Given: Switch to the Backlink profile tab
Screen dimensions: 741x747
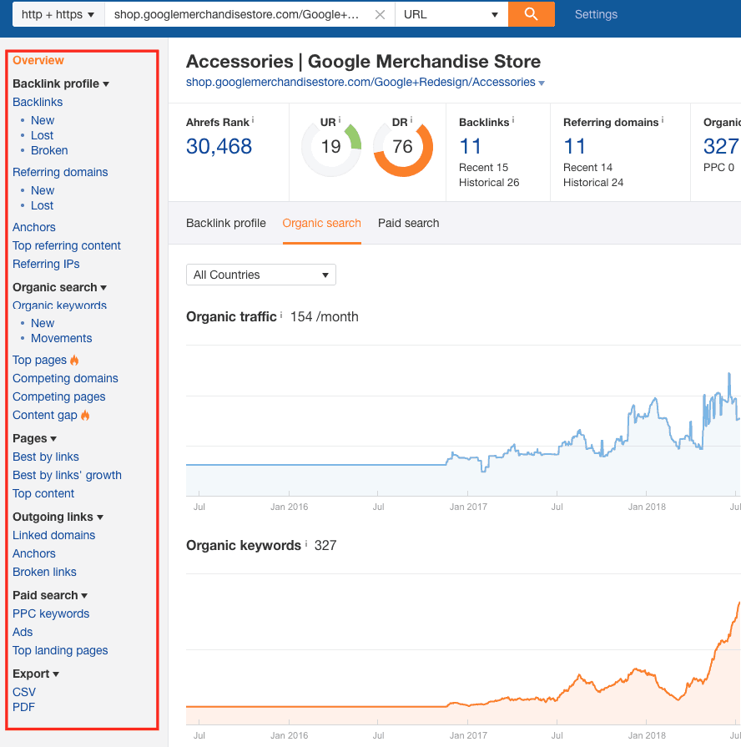Looking at the screenshot, I should (x=226, y=223).
